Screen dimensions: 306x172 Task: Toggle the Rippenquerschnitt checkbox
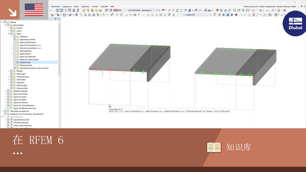(x=14, y=39)
